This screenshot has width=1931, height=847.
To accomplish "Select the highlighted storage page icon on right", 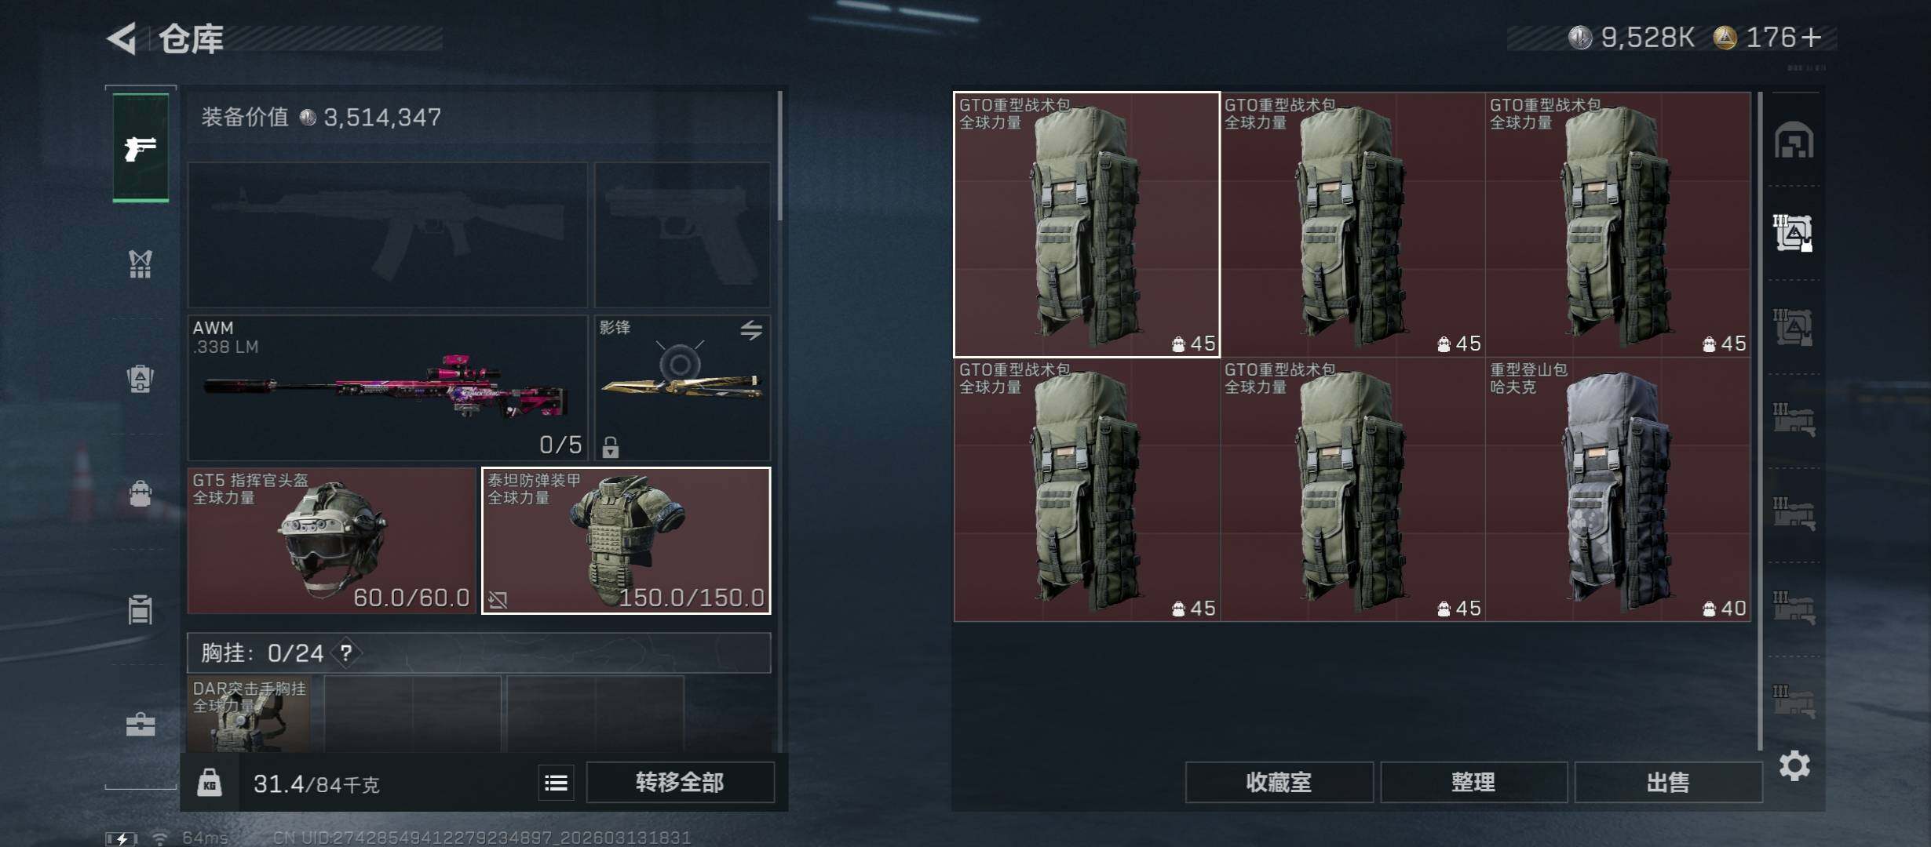I will point(1794,233).
